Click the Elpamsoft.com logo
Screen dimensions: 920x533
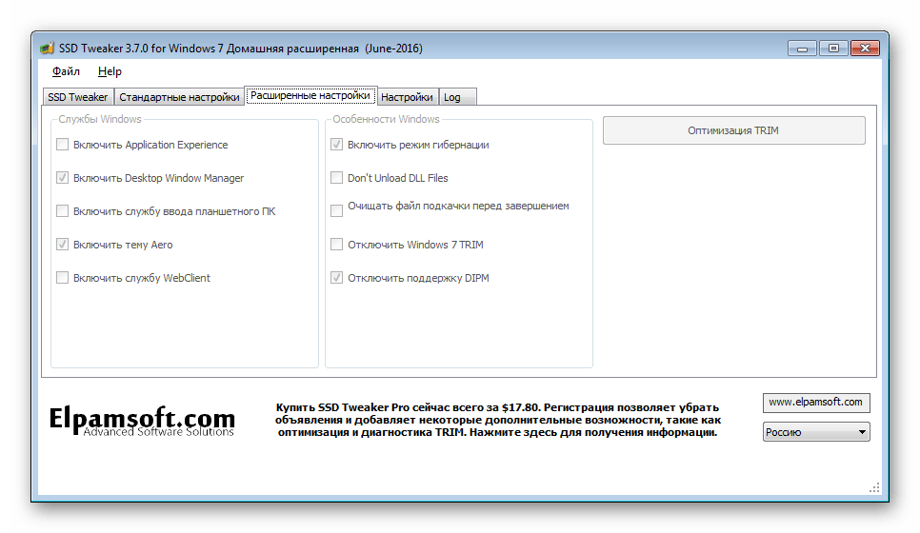[142, 421]
